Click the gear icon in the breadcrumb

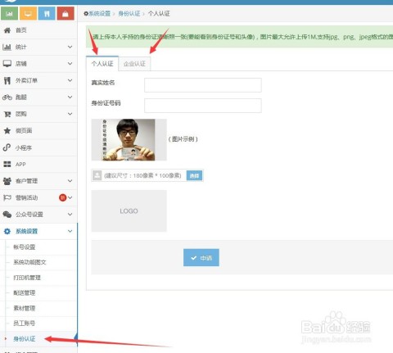pos(86,13)
